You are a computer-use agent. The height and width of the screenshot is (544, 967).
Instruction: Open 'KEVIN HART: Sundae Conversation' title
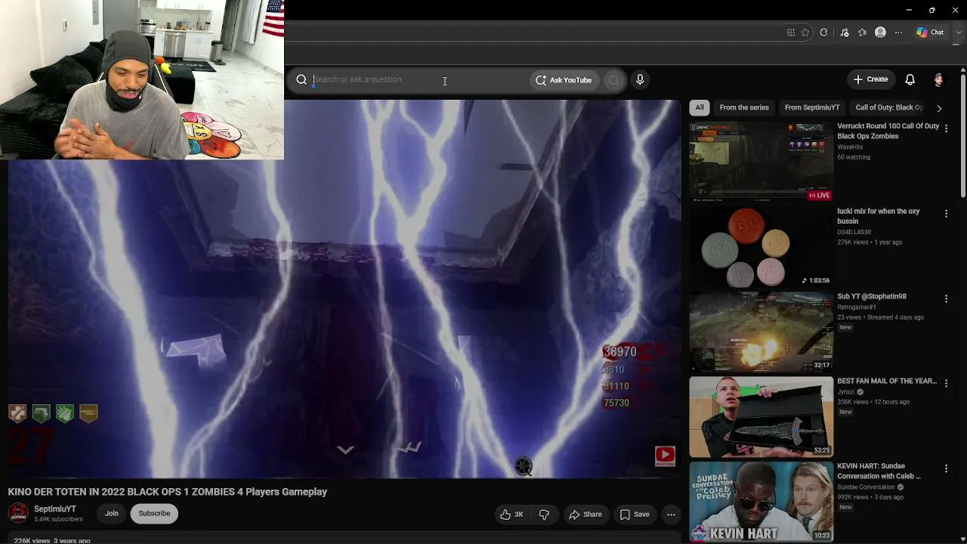pyautogui.click(x=879, y=471)
